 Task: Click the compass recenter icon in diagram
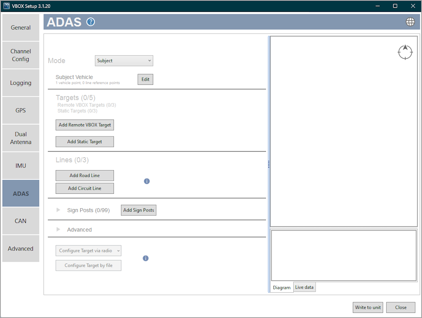[405, 52]
